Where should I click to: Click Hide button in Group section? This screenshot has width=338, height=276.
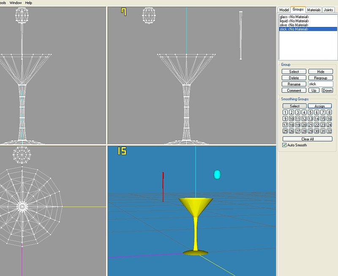320,72
